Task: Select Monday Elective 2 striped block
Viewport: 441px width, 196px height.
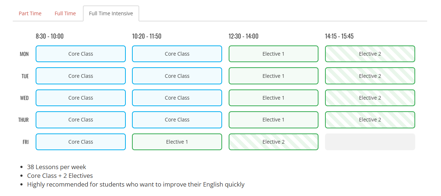Action: tap(370, 54)
